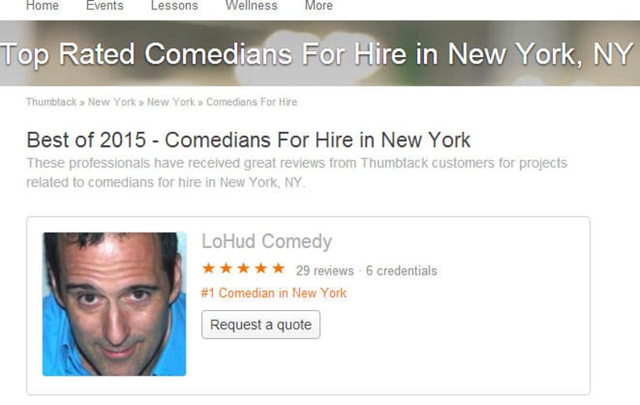Click the LoHud Comedy profile photo
Viewport: 640px width, 405px height.
click(115, 304)
